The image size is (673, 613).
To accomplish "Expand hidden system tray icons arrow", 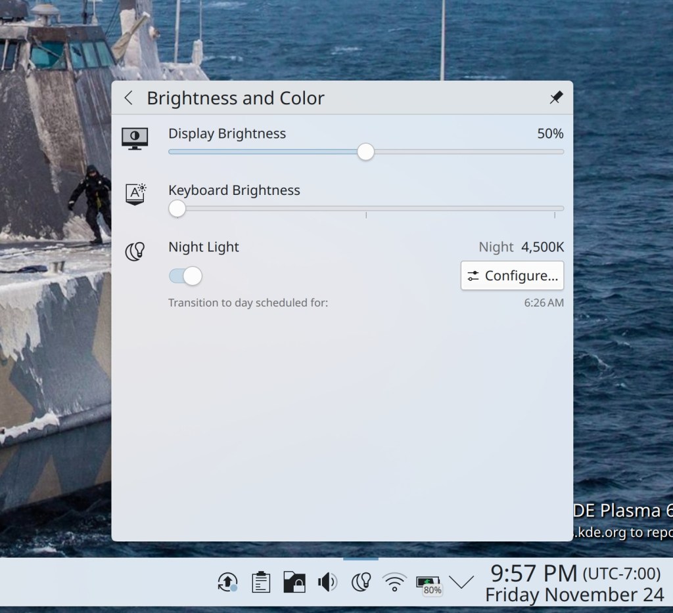I will coord(461,581).
